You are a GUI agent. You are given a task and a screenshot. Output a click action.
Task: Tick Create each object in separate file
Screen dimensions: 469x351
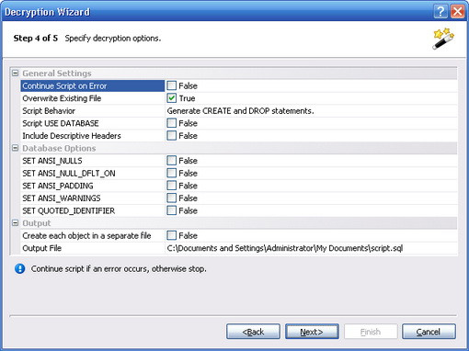coord(172,235)
